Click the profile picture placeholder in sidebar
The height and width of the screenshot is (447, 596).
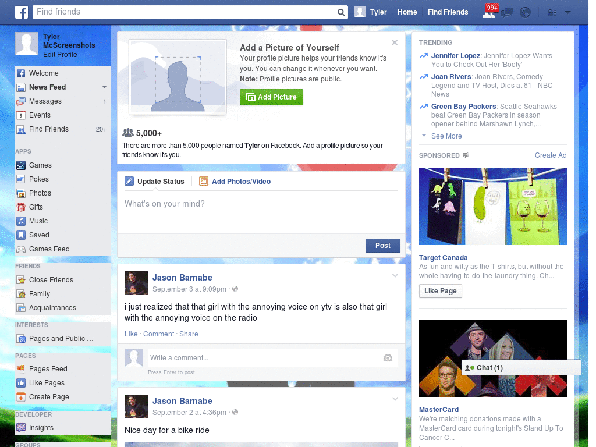(x=27, y=44)
